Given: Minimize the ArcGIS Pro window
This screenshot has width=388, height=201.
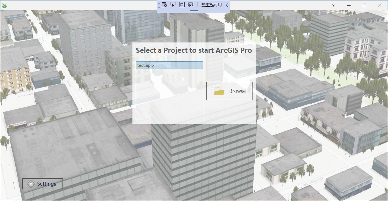Looking at the screenshot, I should click(349, 5).
